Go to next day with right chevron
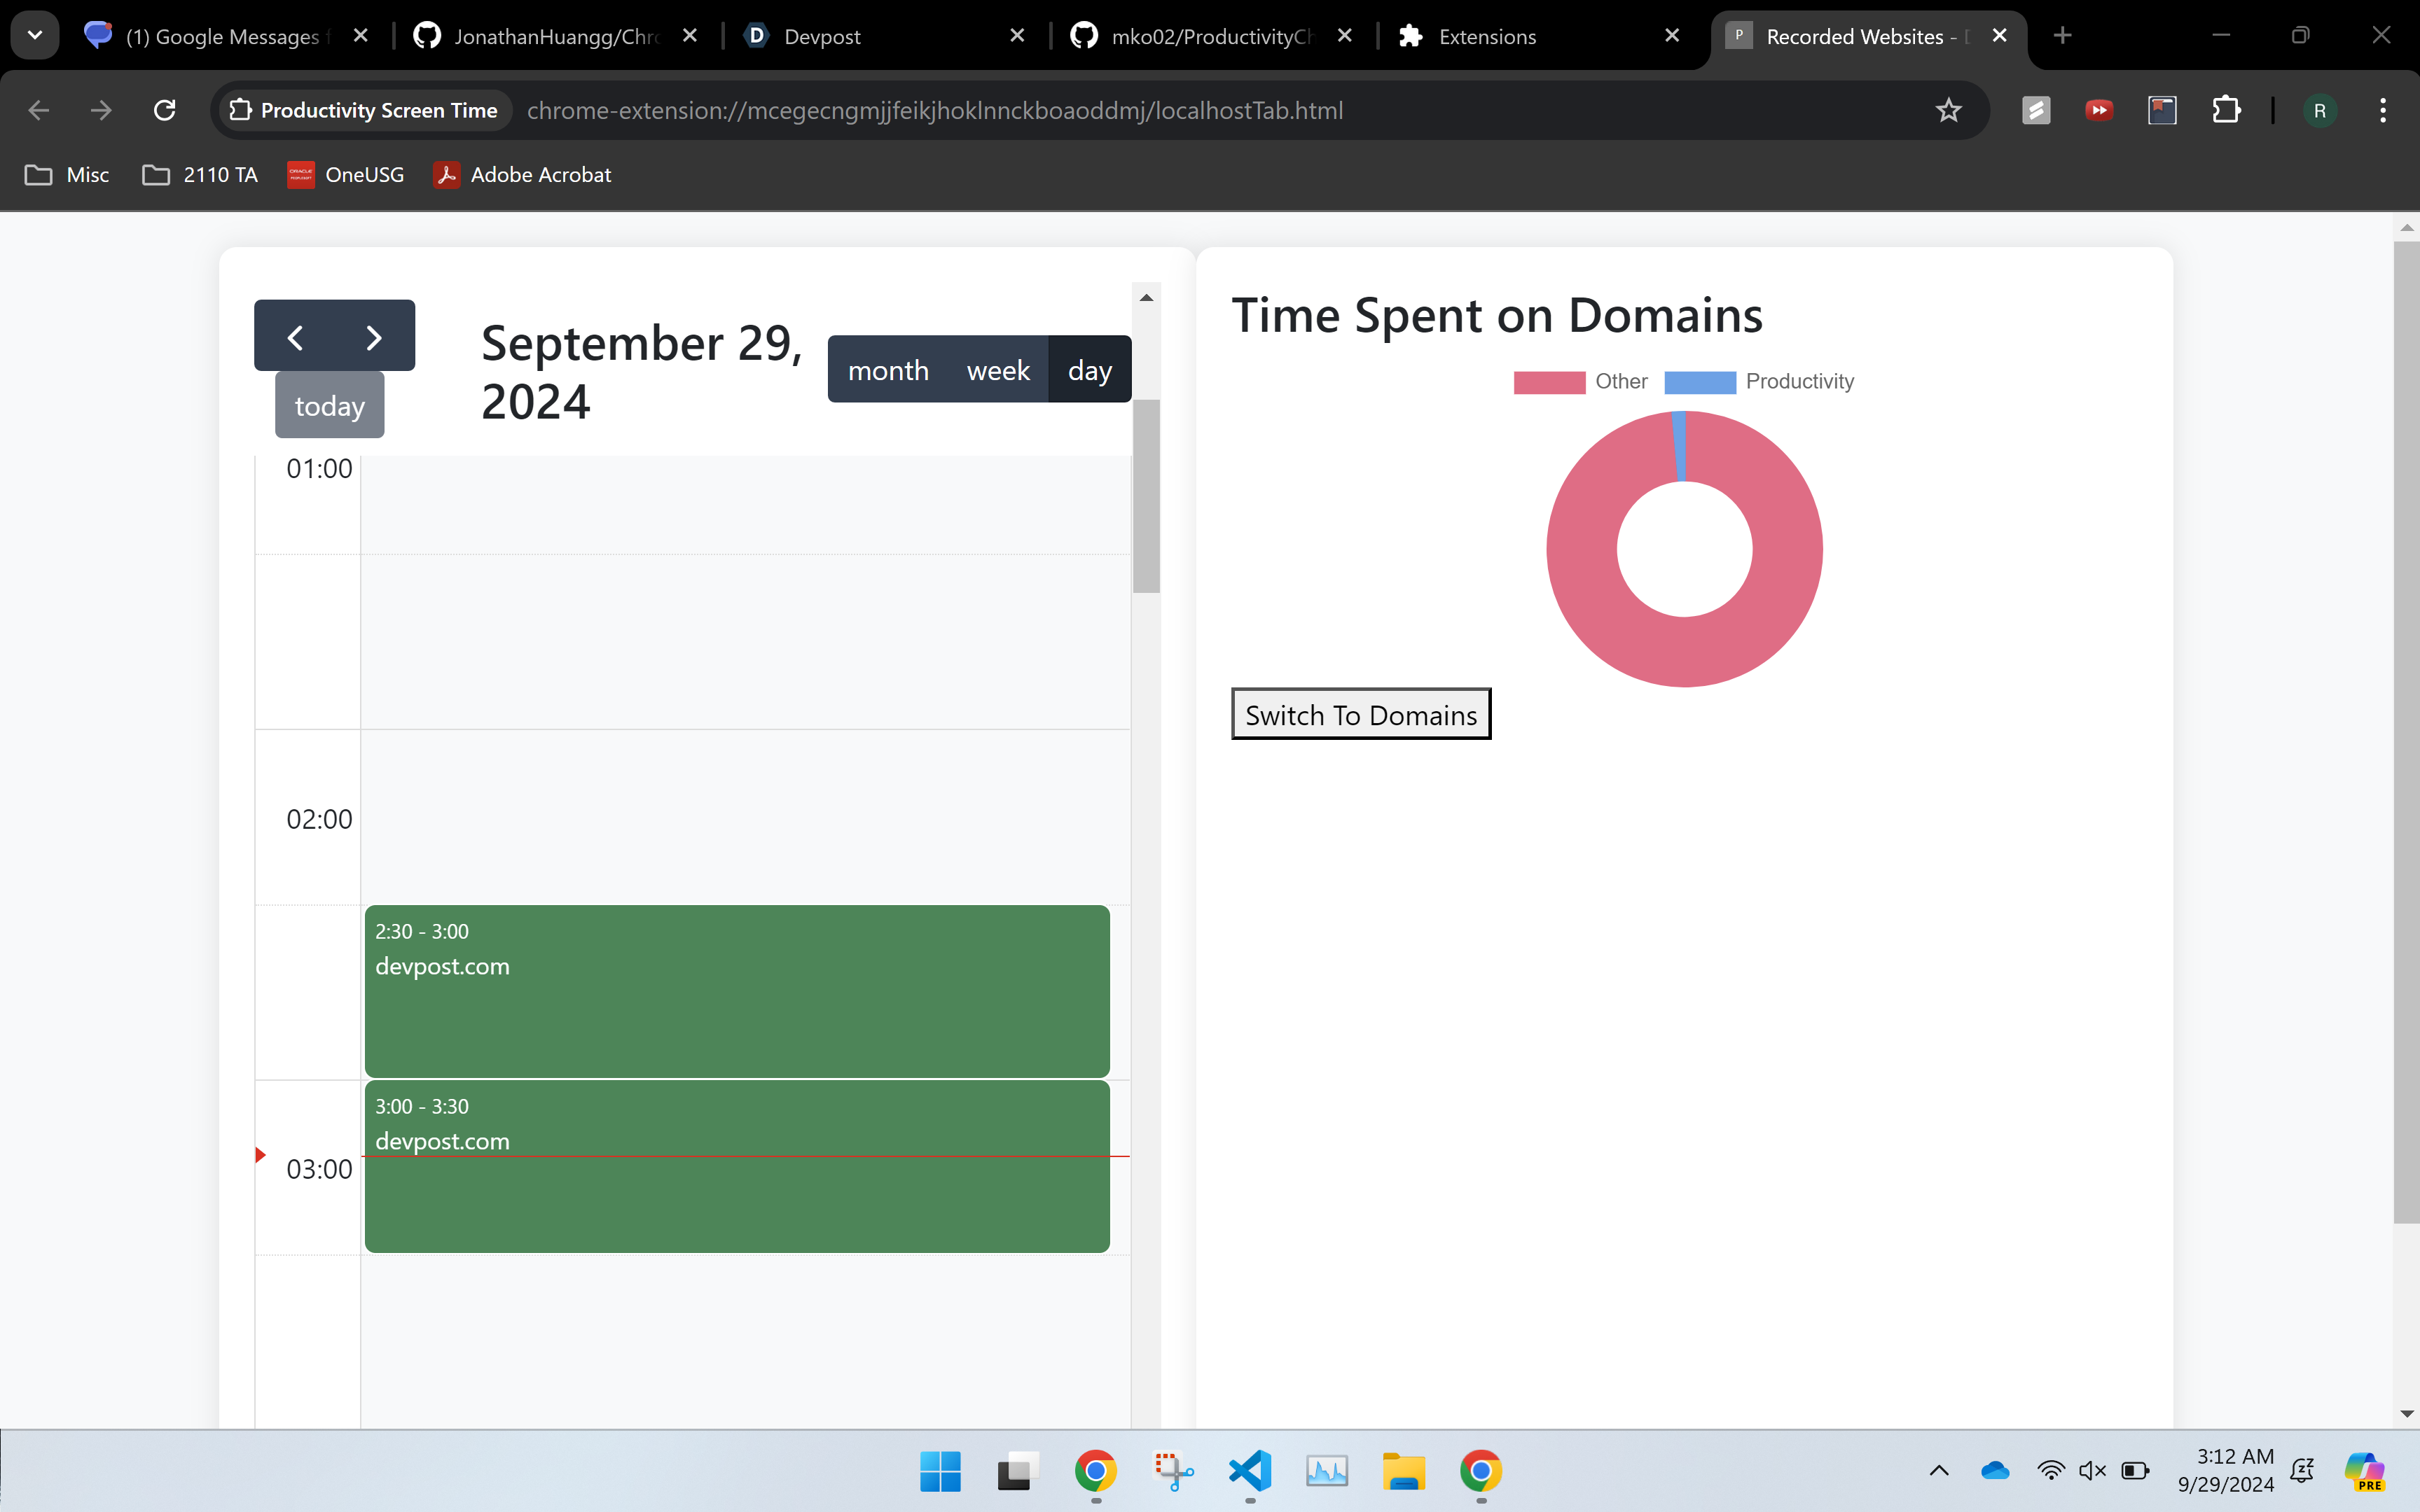2420x1512 pixels. point(373,337)
